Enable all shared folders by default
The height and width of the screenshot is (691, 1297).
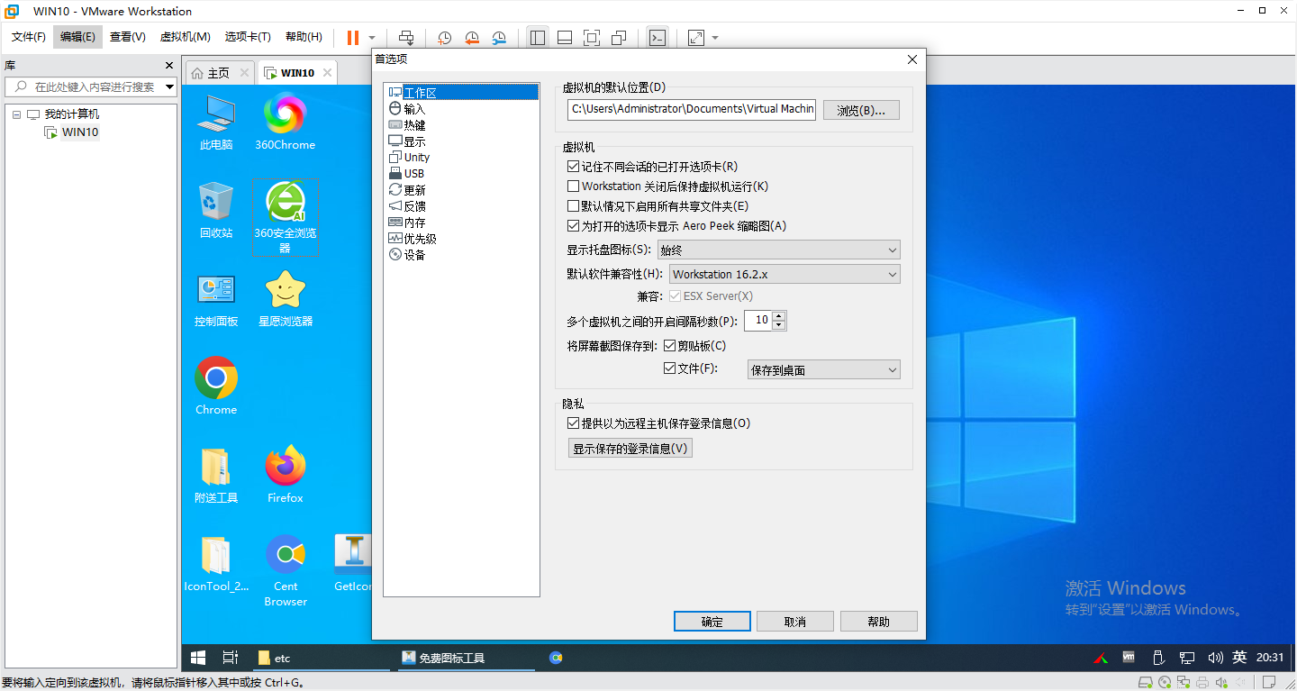573,205
